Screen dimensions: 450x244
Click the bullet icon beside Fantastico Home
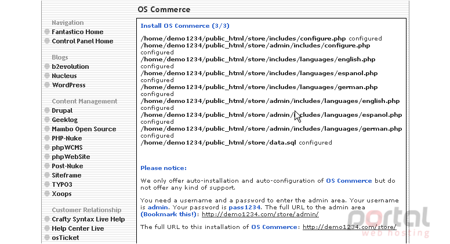47,32
